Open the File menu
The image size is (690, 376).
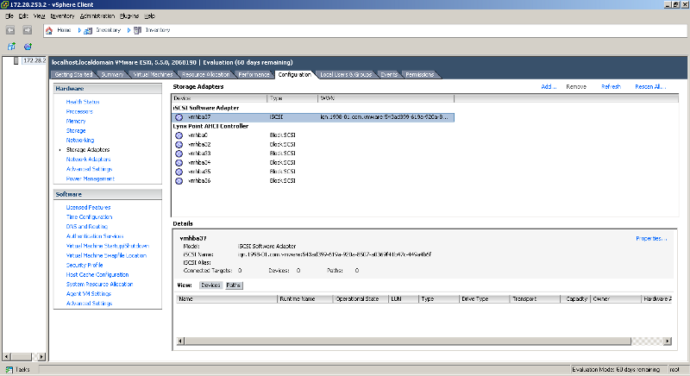point(9,16)
